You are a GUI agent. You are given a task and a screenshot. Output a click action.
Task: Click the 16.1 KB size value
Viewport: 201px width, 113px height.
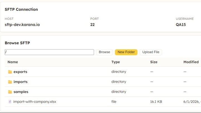[x=156, y=102]
